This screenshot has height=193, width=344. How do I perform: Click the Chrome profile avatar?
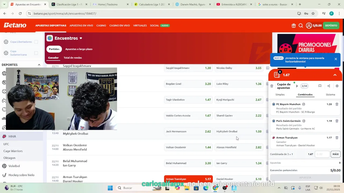click(331, 13)
